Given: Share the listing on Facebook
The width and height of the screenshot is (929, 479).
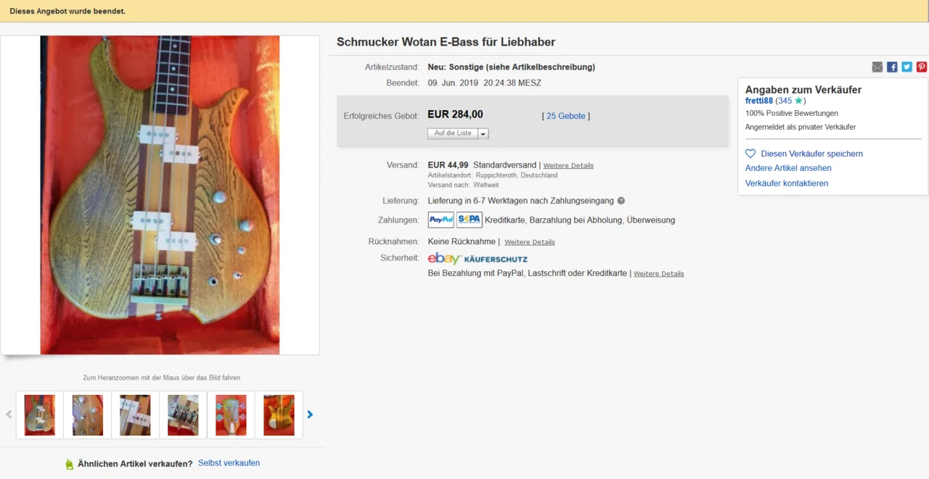Looking at the screenshot, I should coord(892,67).
